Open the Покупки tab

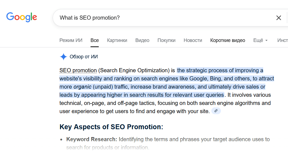pyautogui.click(x=166, y=40)
